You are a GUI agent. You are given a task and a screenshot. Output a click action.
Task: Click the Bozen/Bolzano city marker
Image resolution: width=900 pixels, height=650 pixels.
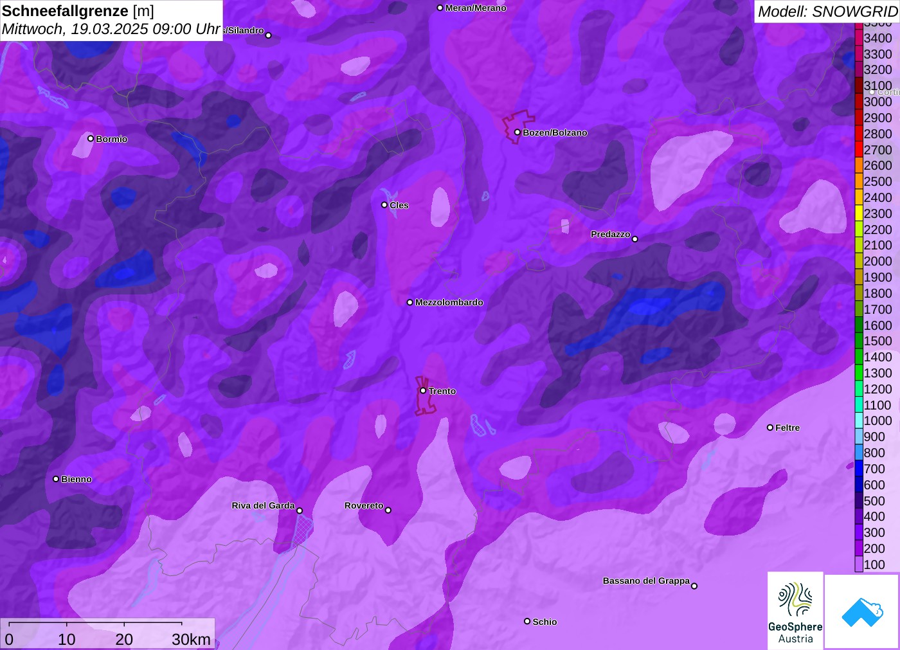coord(517,132)
